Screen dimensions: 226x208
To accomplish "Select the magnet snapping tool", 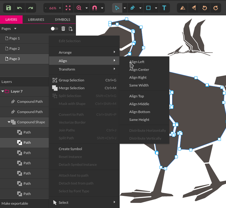I will (x=95, y=8).
